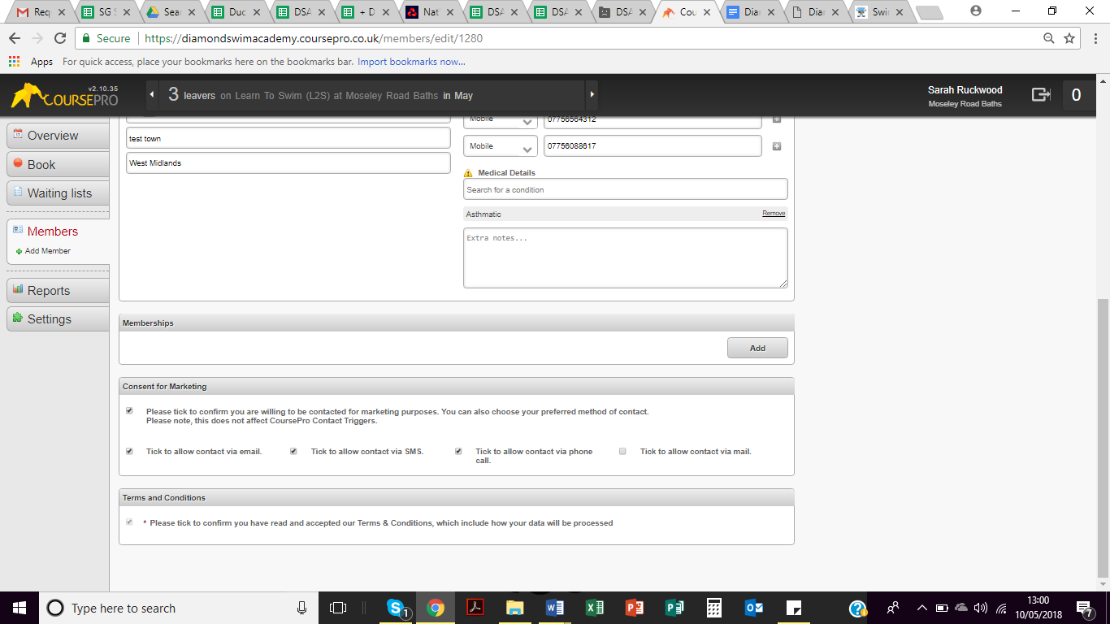Show previous notification with left arrow
The image size is (1110, 624).
pos(152,95)
